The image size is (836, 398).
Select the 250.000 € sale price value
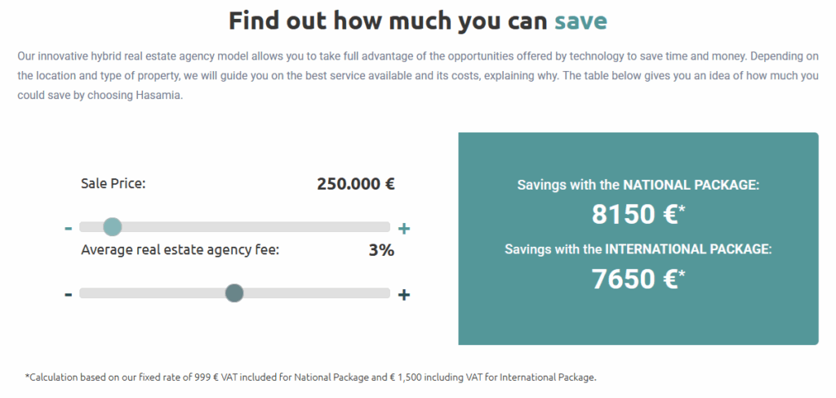click(355, 183)
